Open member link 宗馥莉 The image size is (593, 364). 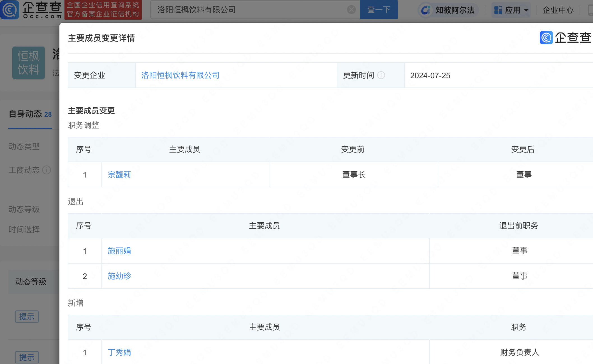pyautogui.click(x=119, y=174)
